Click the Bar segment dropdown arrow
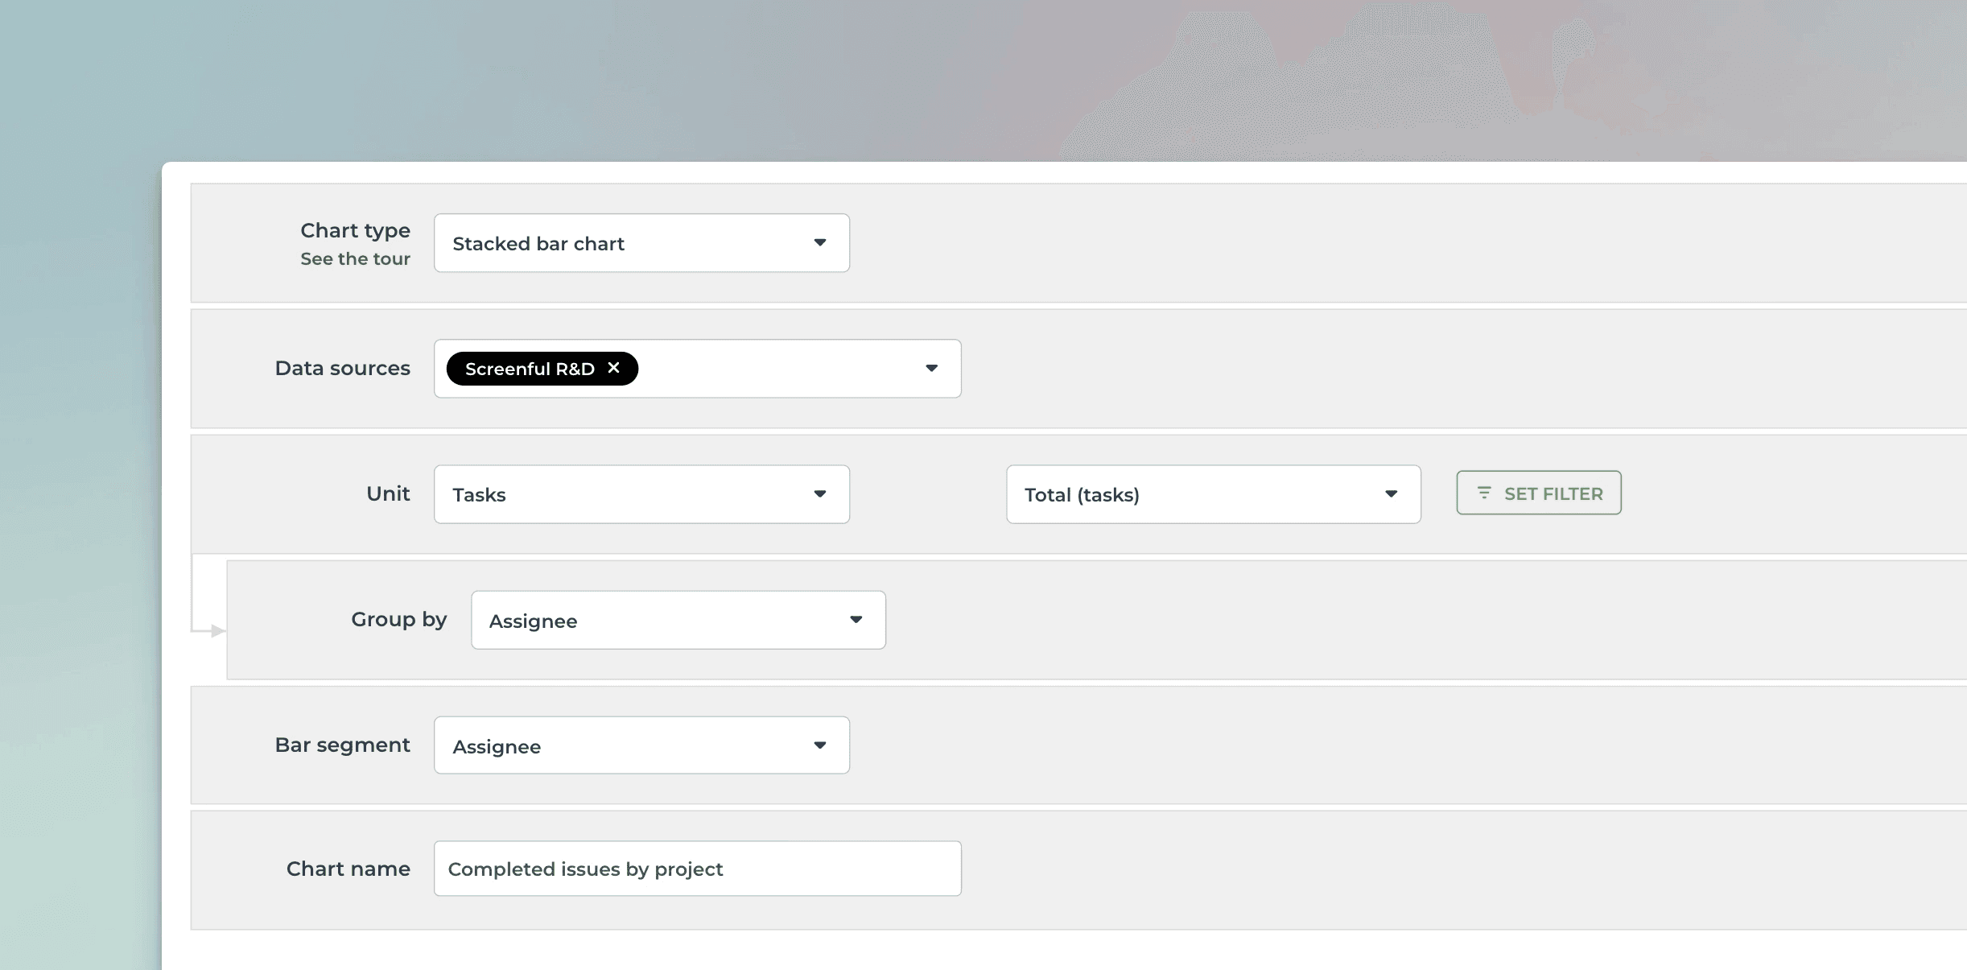The width and height of the screenshot is (1967, 970). pyautogui.click(x=819, y=745)
